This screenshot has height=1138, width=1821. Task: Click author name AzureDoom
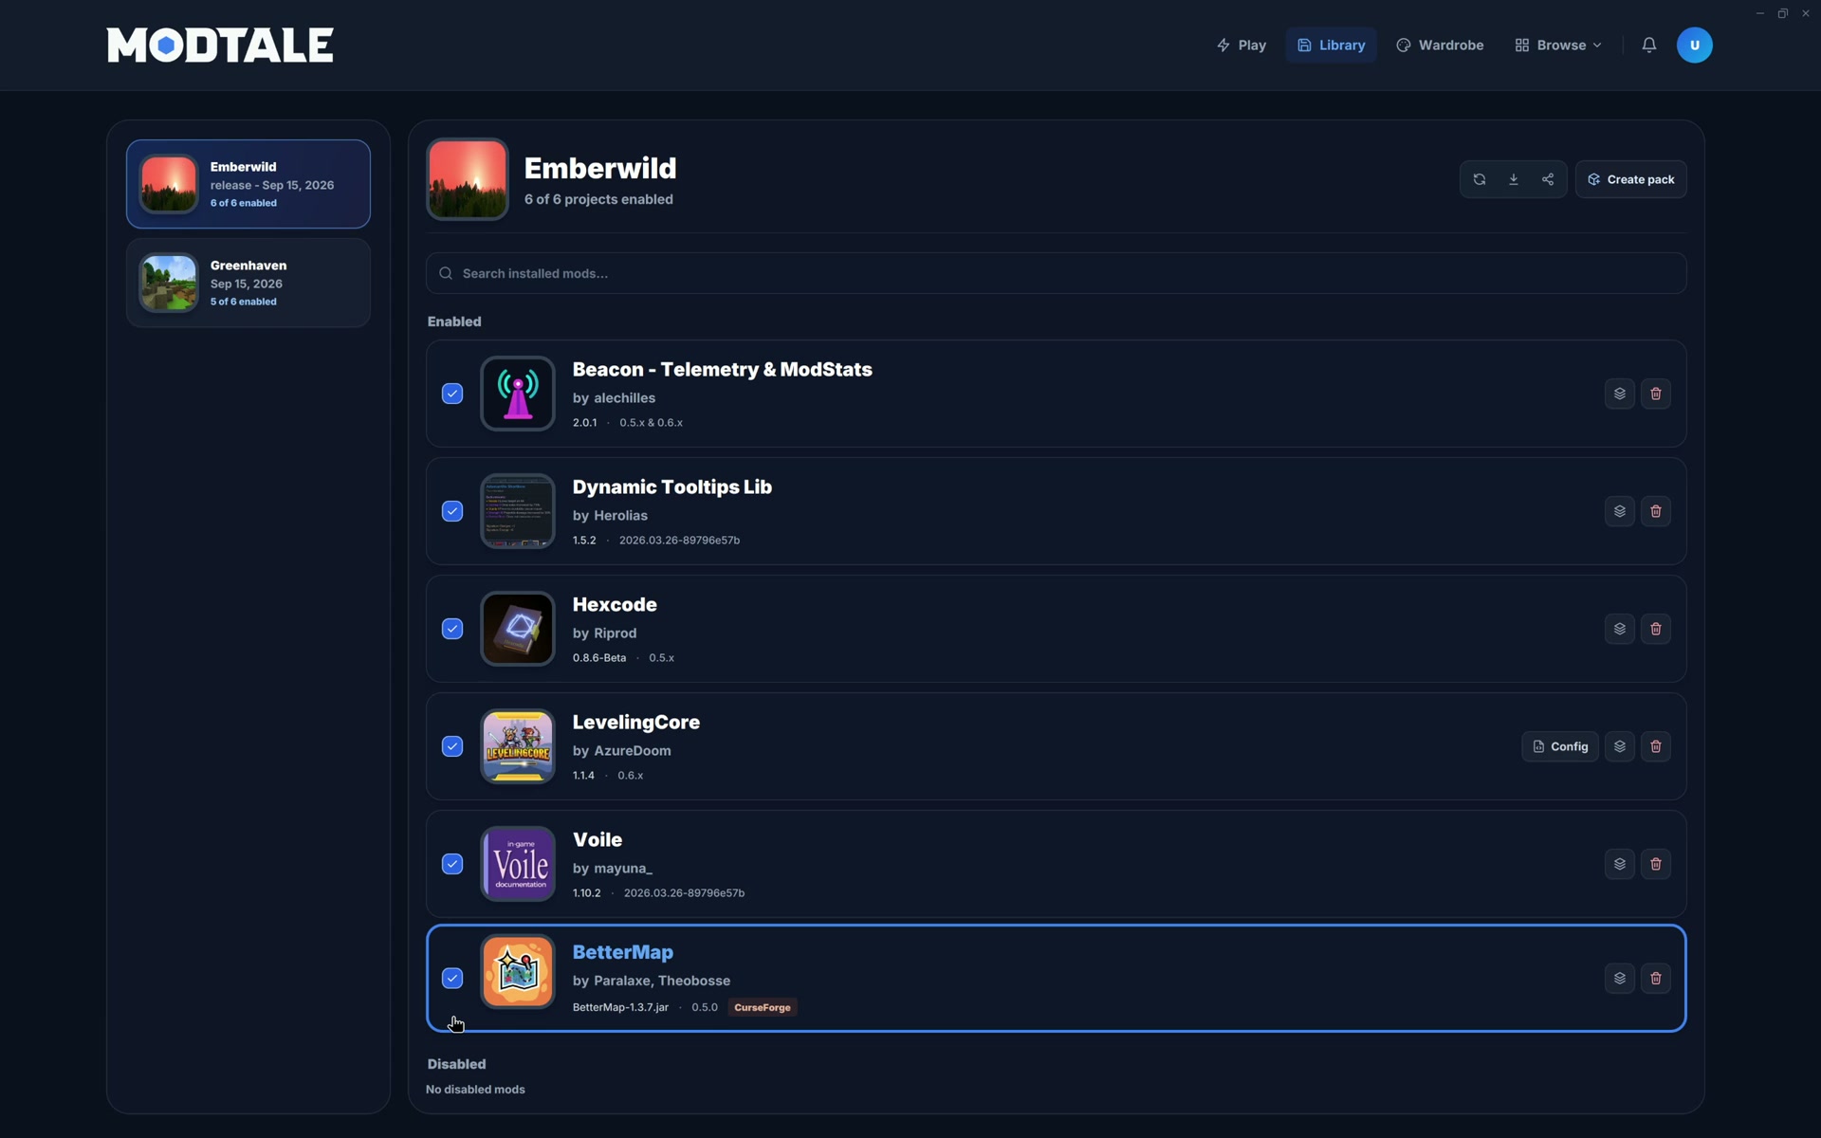pyautogui.click(x=633, y=751)
